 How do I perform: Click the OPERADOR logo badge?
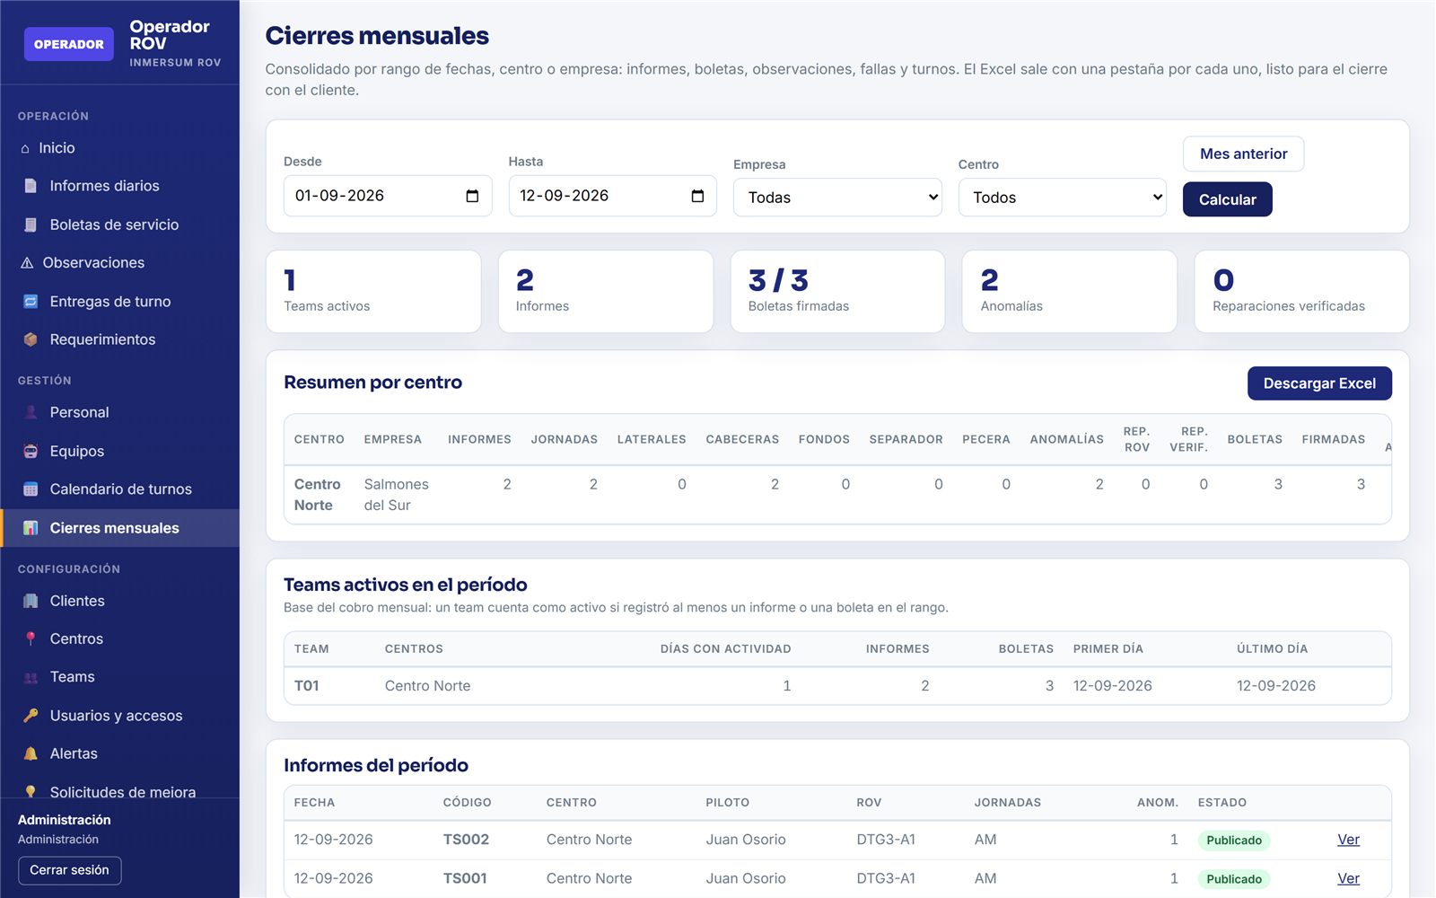[x=68, y=44]
